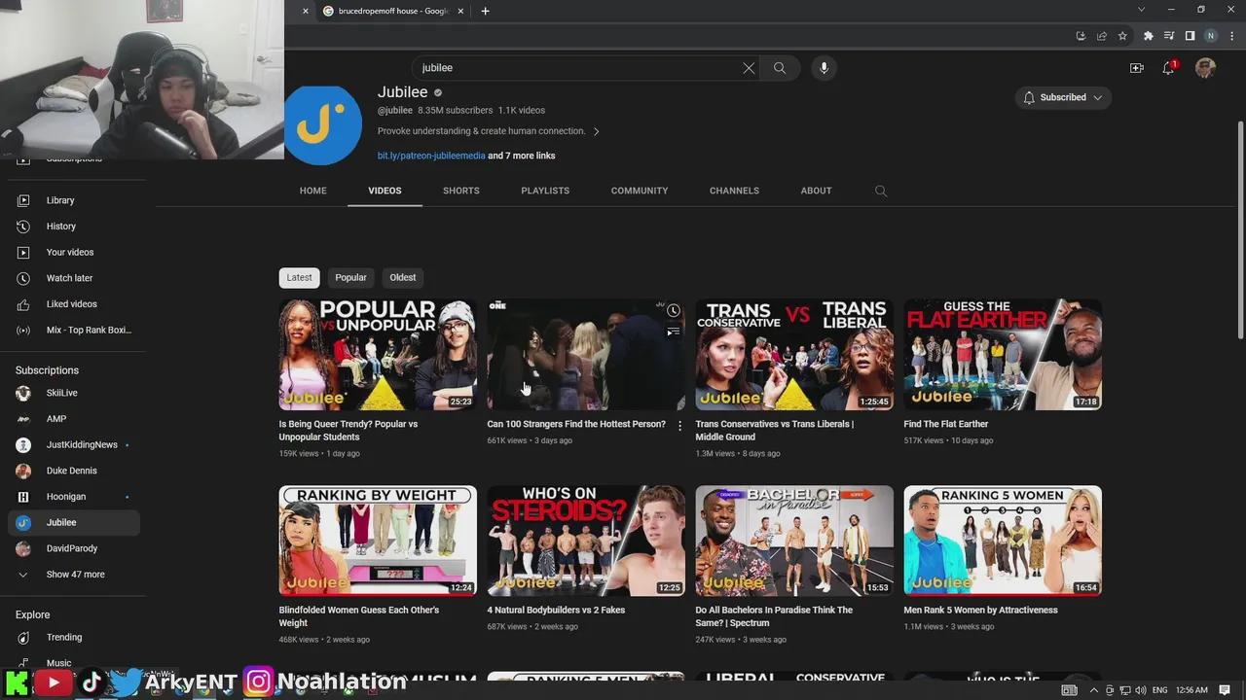Viewport: 1246px width, 700px height.
Task: Open Chrome media controls icon
Action: click(x=1169, y=36)
